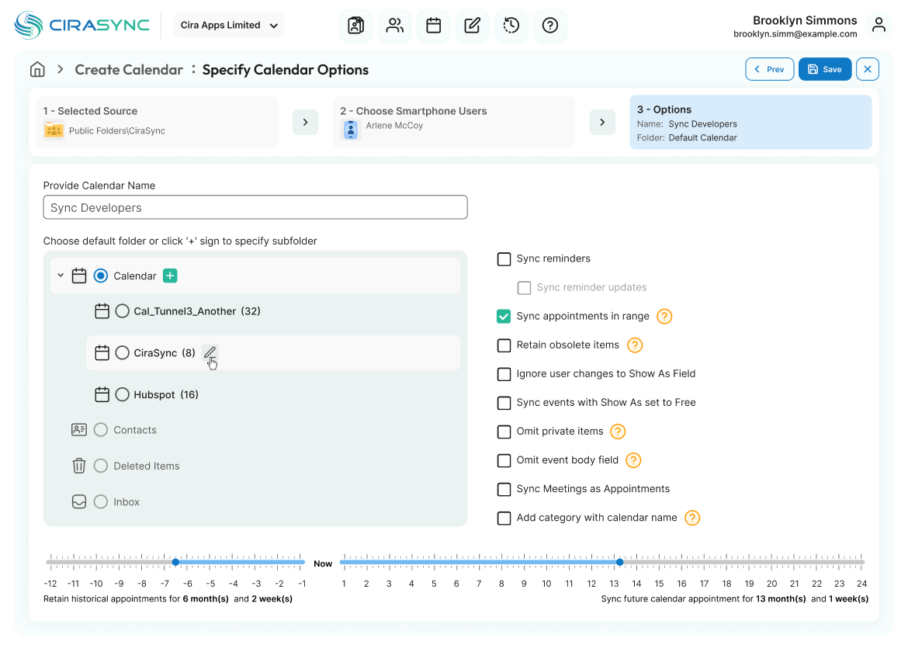Image resolution: width=908 pixels, height=652 pixels.
Task: Click the help badge next to Retain obsolete items
Action: click(634, 345)
